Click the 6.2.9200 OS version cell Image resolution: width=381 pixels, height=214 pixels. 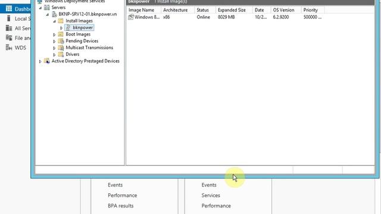[x=281, y=17]
